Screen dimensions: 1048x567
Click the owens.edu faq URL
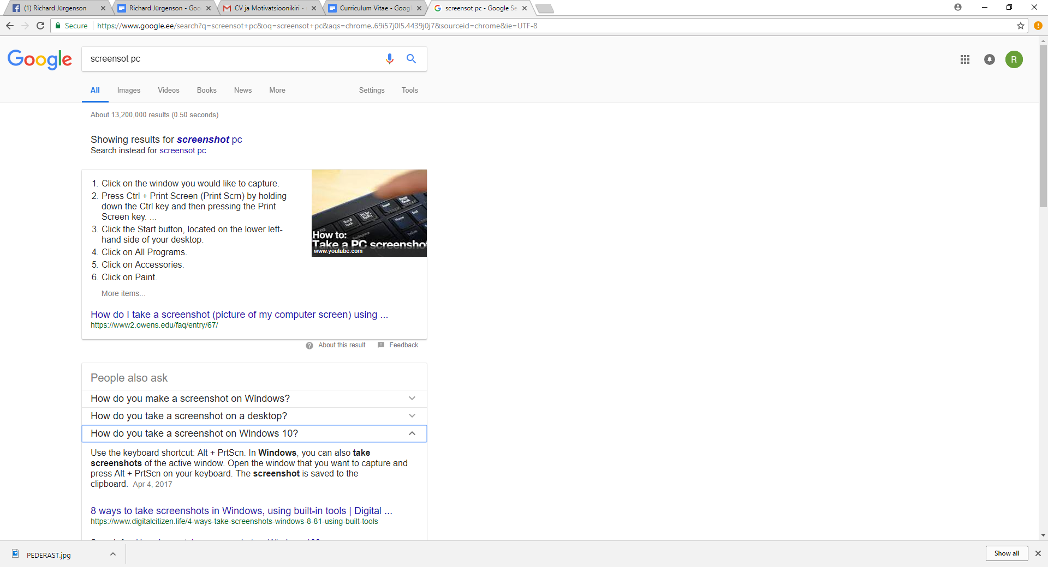click(154, 325)
